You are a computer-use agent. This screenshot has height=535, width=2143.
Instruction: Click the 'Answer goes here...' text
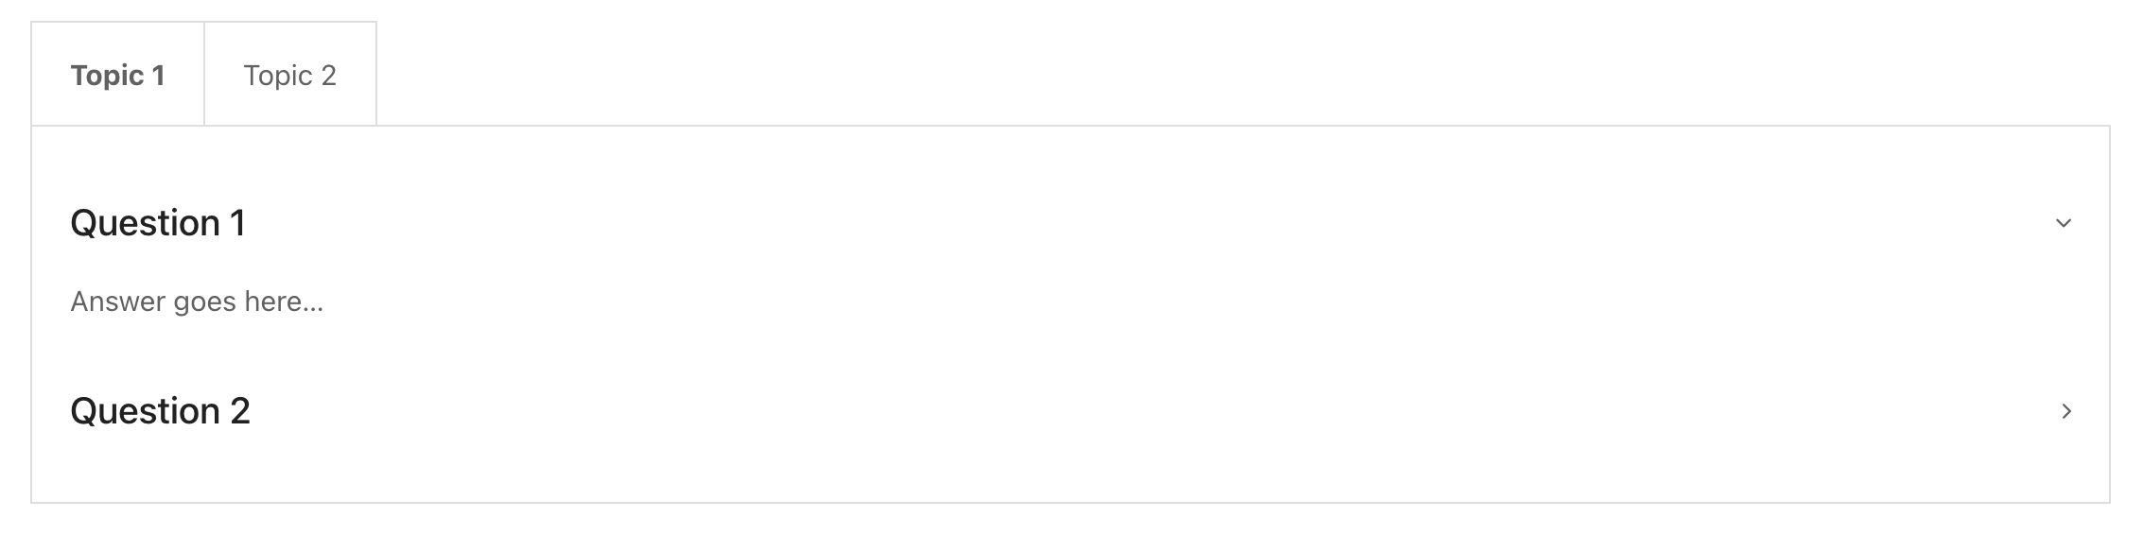[197, 302]
